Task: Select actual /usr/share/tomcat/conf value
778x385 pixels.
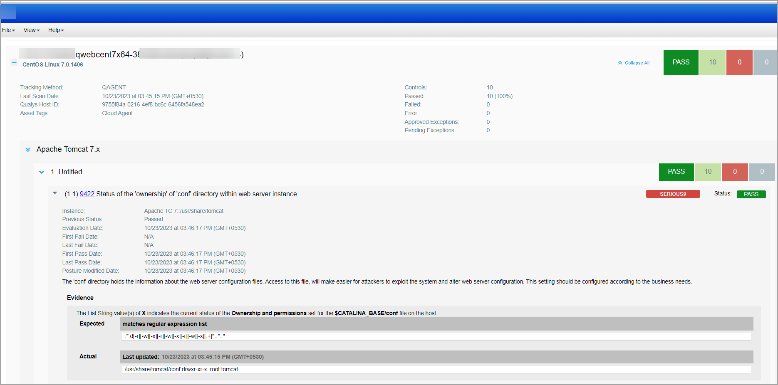Action: pyautogui.click(x=436, y=369)
